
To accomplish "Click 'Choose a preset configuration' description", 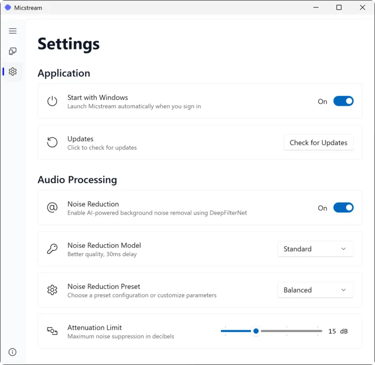I will (x=142, y=295).
